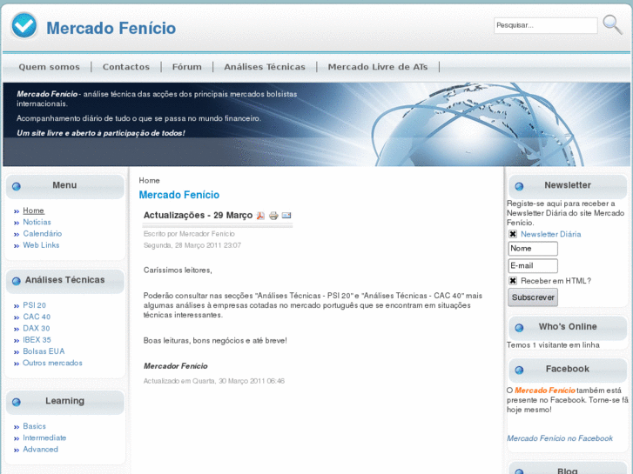This screenshot has width=633, height=474.
Task: Select Home in the sidebar menu
Action: pyautogui.click(x=33, y=210)
